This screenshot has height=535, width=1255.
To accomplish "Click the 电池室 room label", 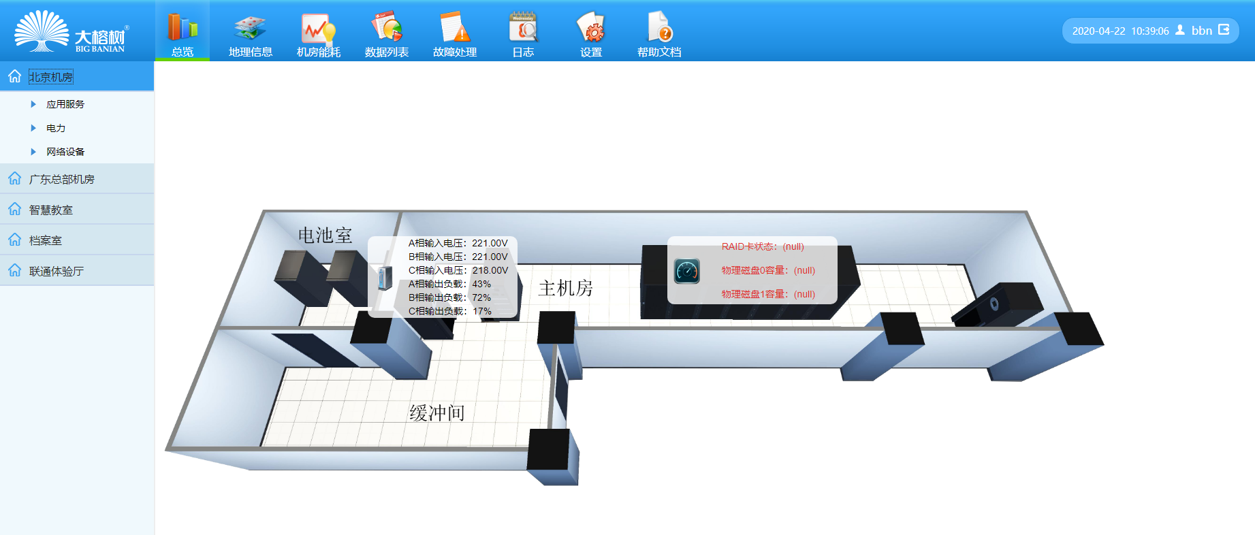I will [x=325, y=236].
